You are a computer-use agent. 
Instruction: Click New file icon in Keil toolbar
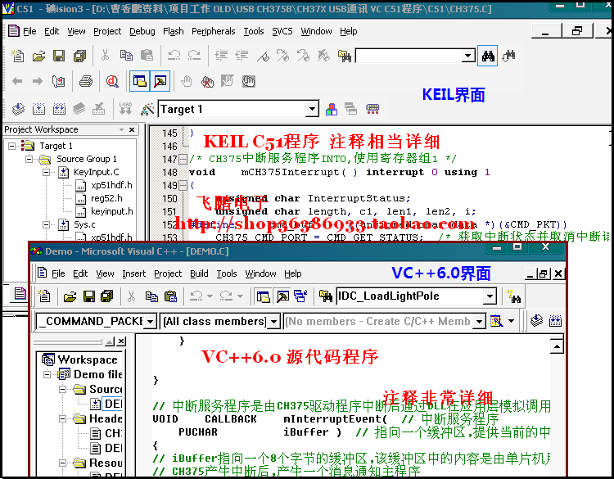coord(18,56)
